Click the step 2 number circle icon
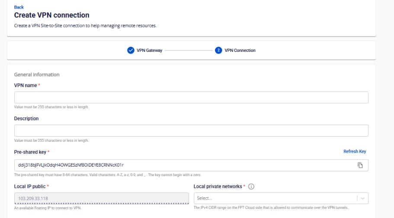Screen dimensions: 394x218 point(218,50)
